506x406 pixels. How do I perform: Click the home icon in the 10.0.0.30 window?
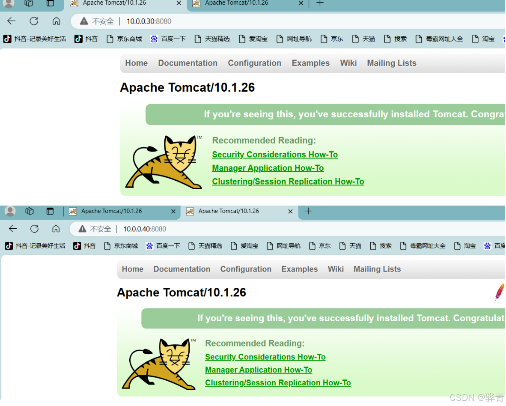[57, 21]
